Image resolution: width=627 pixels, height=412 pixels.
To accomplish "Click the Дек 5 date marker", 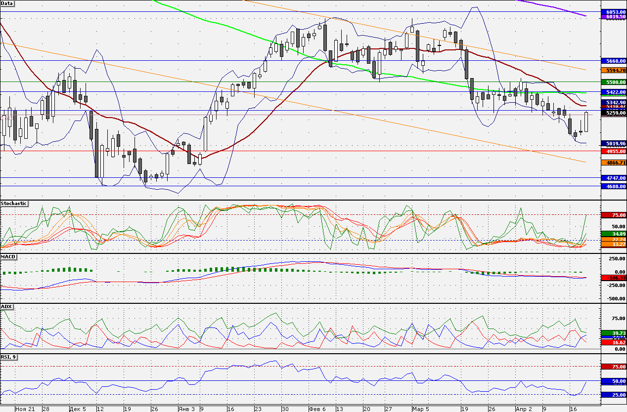I will (78, 409).
